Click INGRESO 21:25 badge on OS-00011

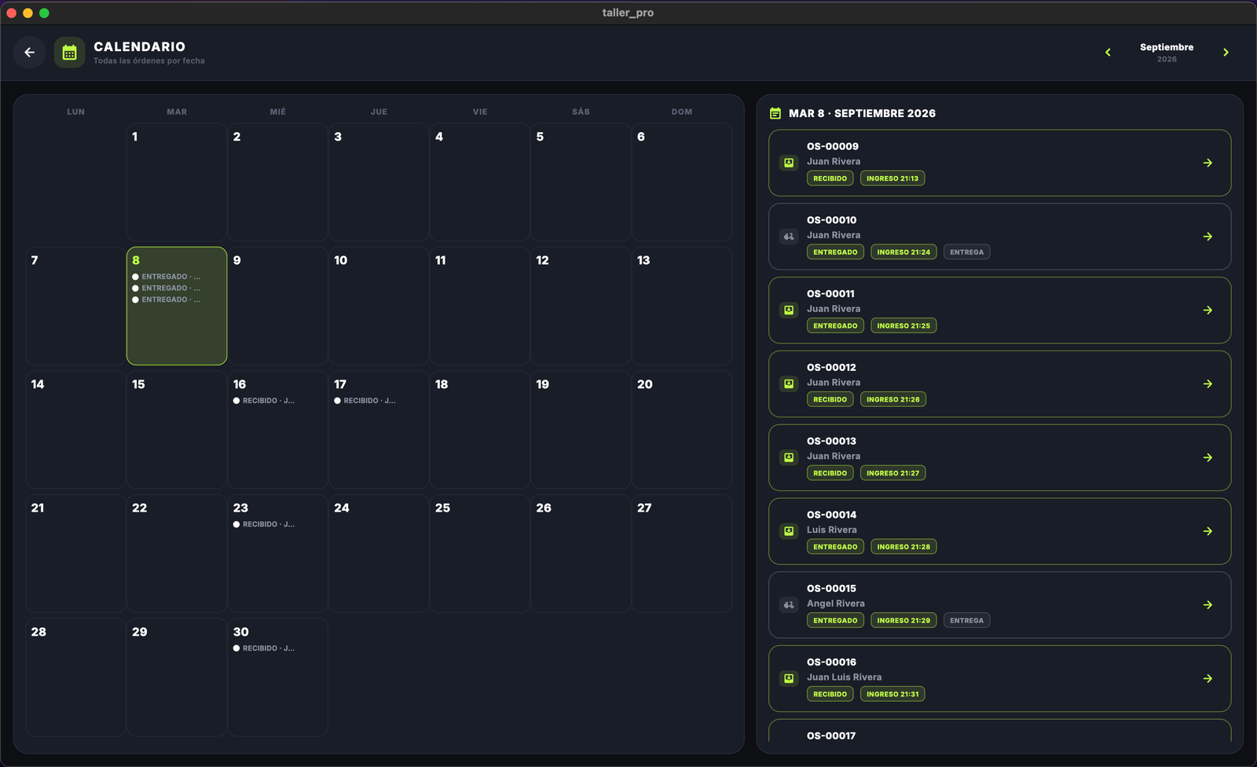[903, 326]
